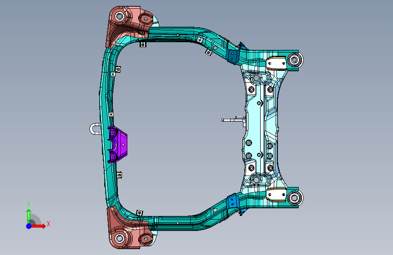Click the green Y label of the triad
The height and width of the screenshot is (255, 393).
[x=29, y=204]
